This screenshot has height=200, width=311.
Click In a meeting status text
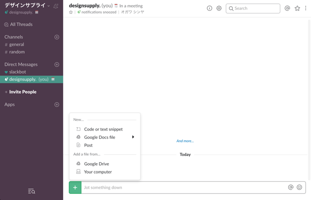(x=131, y=6)
